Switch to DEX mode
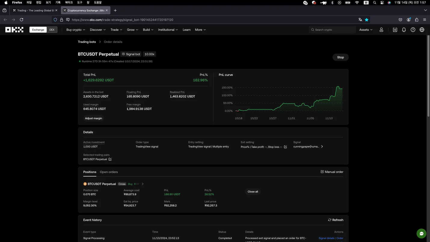Image resolution: width=430 pixels, height=242 pixels. (x=52, y=30)
